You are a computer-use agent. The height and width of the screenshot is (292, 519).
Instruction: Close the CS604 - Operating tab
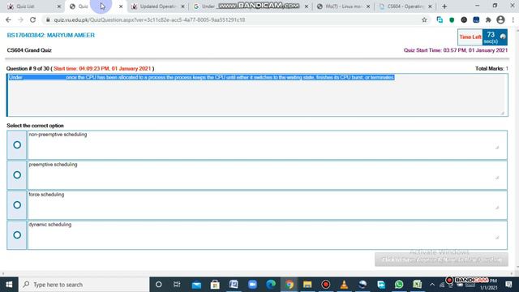pyautogui.click(x=430, y=6)
